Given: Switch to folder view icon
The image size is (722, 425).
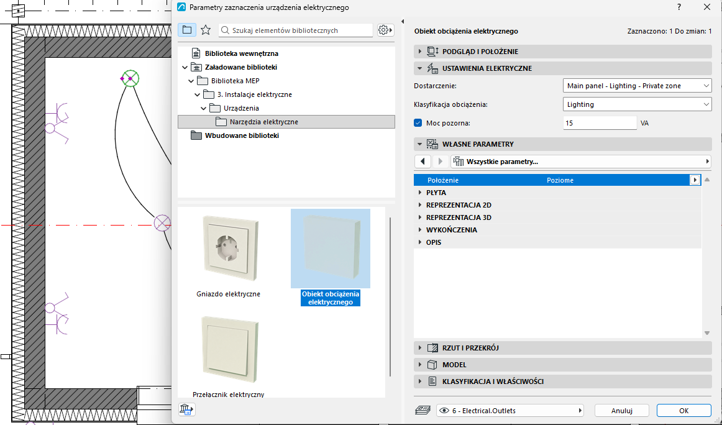Looking at the screenshot, I should click(187, 30).
